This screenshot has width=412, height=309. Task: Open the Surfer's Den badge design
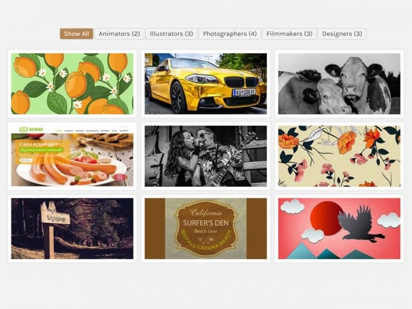(206, 228)
